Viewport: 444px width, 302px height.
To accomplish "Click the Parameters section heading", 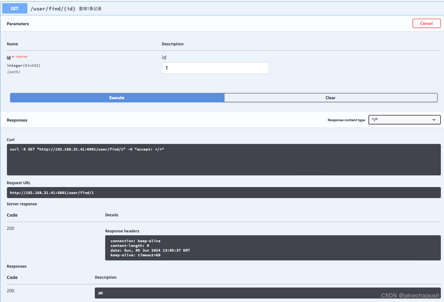I will (18, 24).
